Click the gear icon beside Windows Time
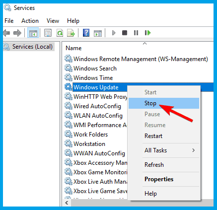 click(69, 77)
